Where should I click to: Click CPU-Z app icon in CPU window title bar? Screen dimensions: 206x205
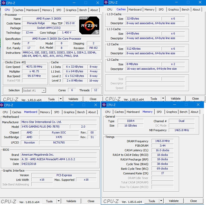4,3
